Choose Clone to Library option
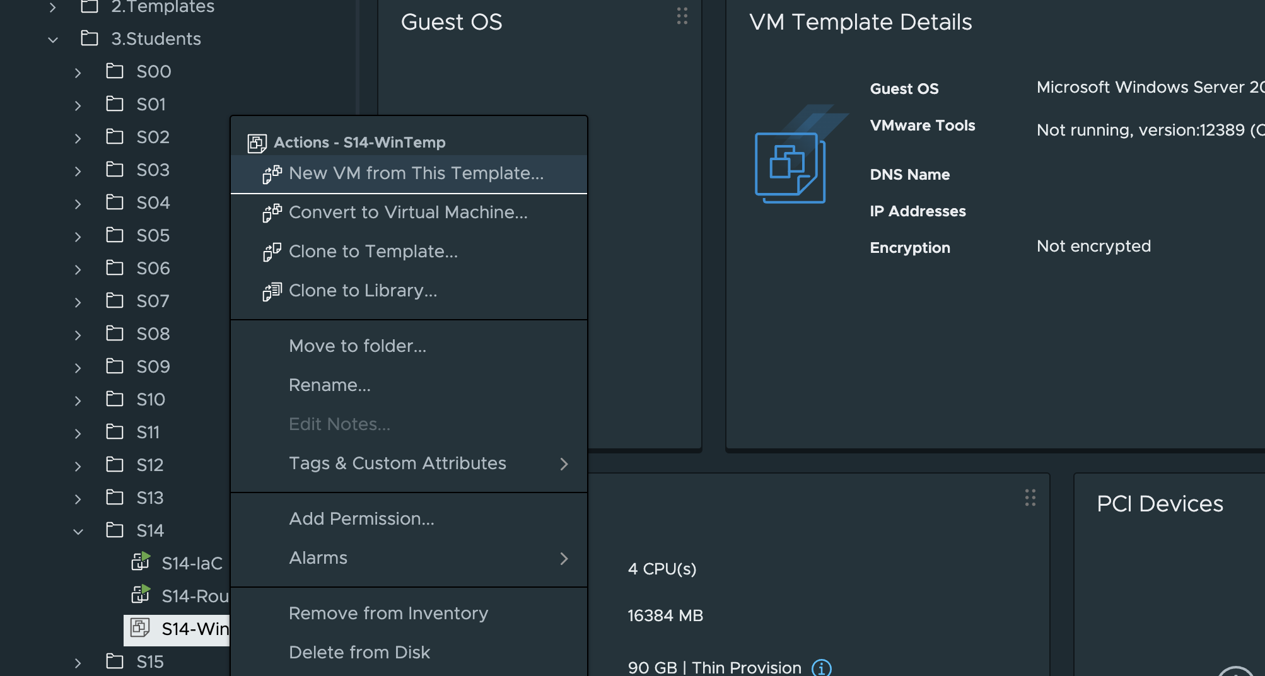The width and height of the screenshot is (1265, 676). (x=363, y=291)
